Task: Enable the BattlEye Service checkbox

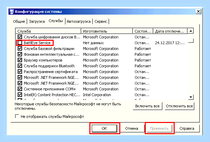Action: coord(20,43)
